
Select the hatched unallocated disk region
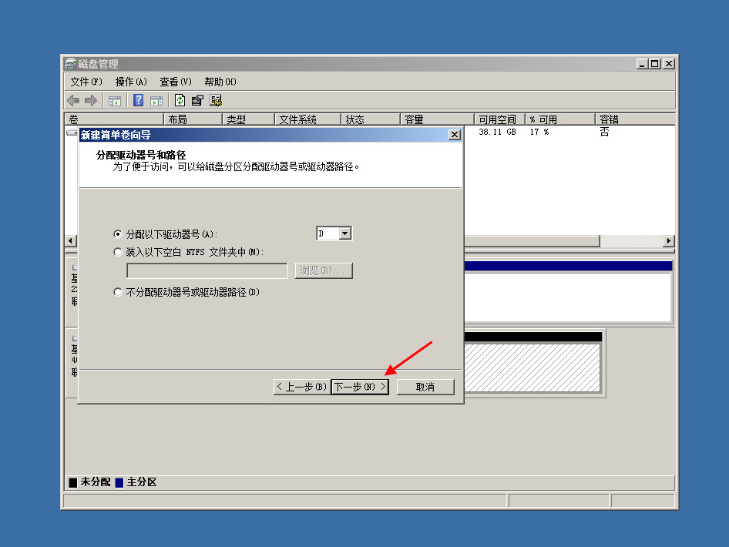(x=532, y=367)
